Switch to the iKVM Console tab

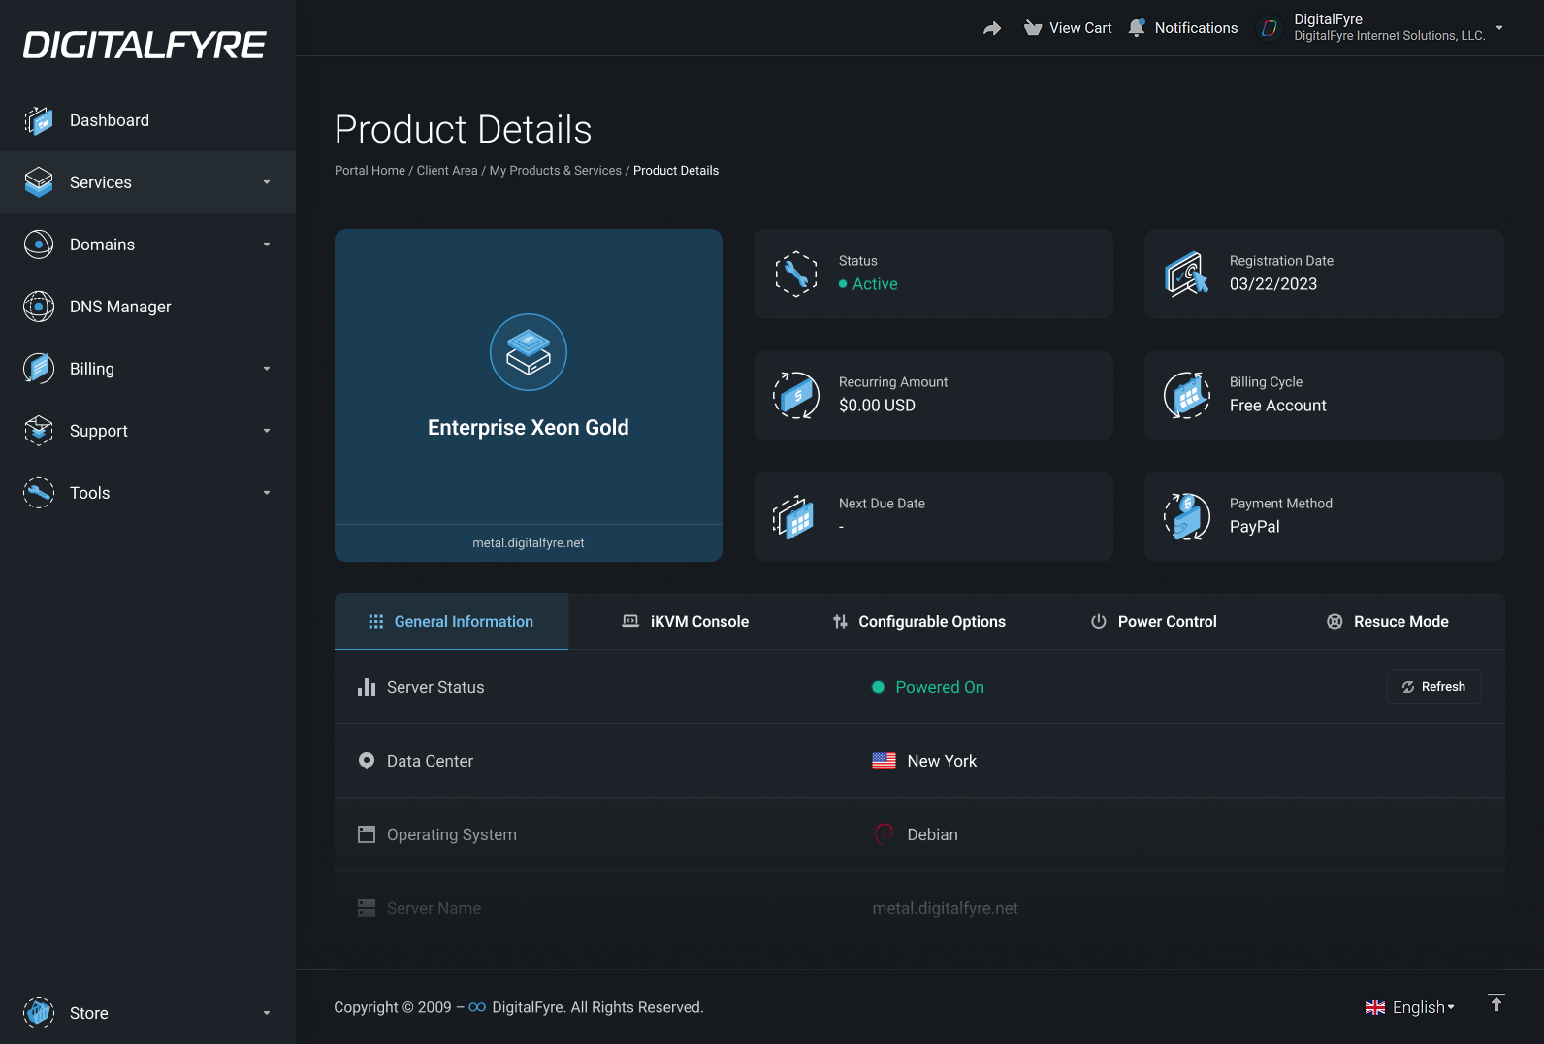686,622
